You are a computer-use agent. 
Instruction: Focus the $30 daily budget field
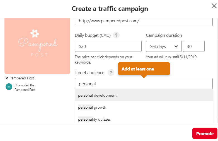point(108,47)
